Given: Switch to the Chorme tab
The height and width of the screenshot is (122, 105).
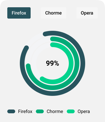Looking at the screenshot, I should [53, 13].
